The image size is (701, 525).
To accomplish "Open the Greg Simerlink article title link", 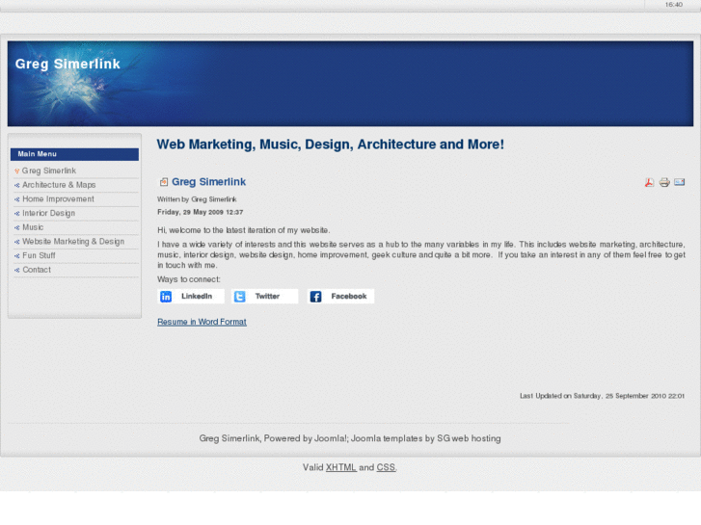I will (x=209, y=182).
